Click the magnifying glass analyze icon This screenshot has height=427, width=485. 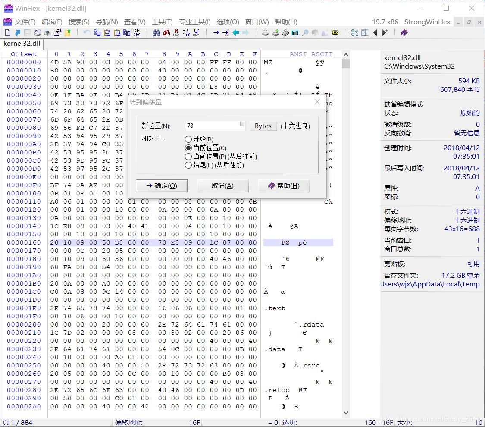(x=305, y=32)
